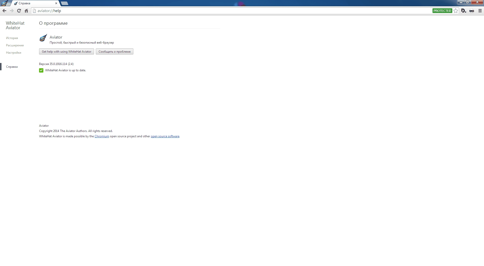
Task: Select Справка in the sidebar
Action: pos(12,67)
